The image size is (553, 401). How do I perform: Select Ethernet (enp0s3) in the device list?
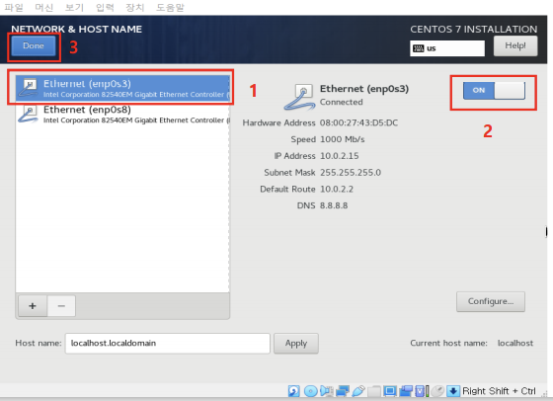[x=122, y=88]
